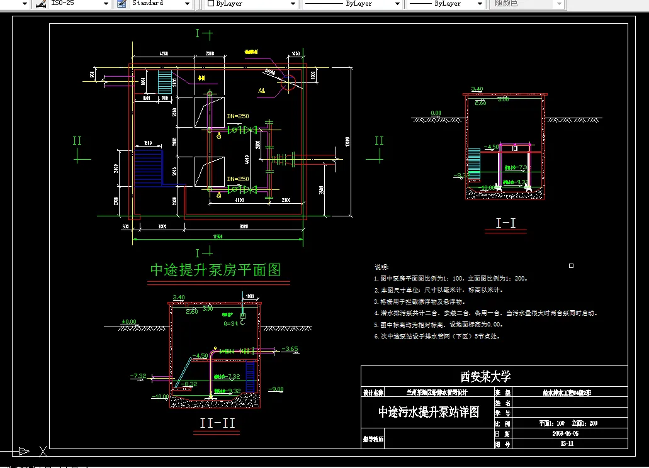Select note 3 about 格栅用于拦截漂浮物
Screen dimensions: 649x468
coord(420,302)
